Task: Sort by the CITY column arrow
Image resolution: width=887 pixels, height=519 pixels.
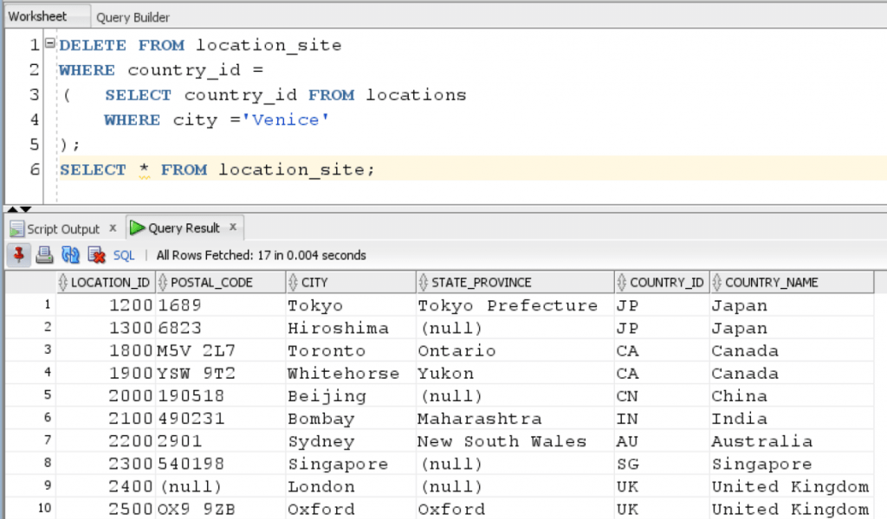Action: click(x=295, y=281)
